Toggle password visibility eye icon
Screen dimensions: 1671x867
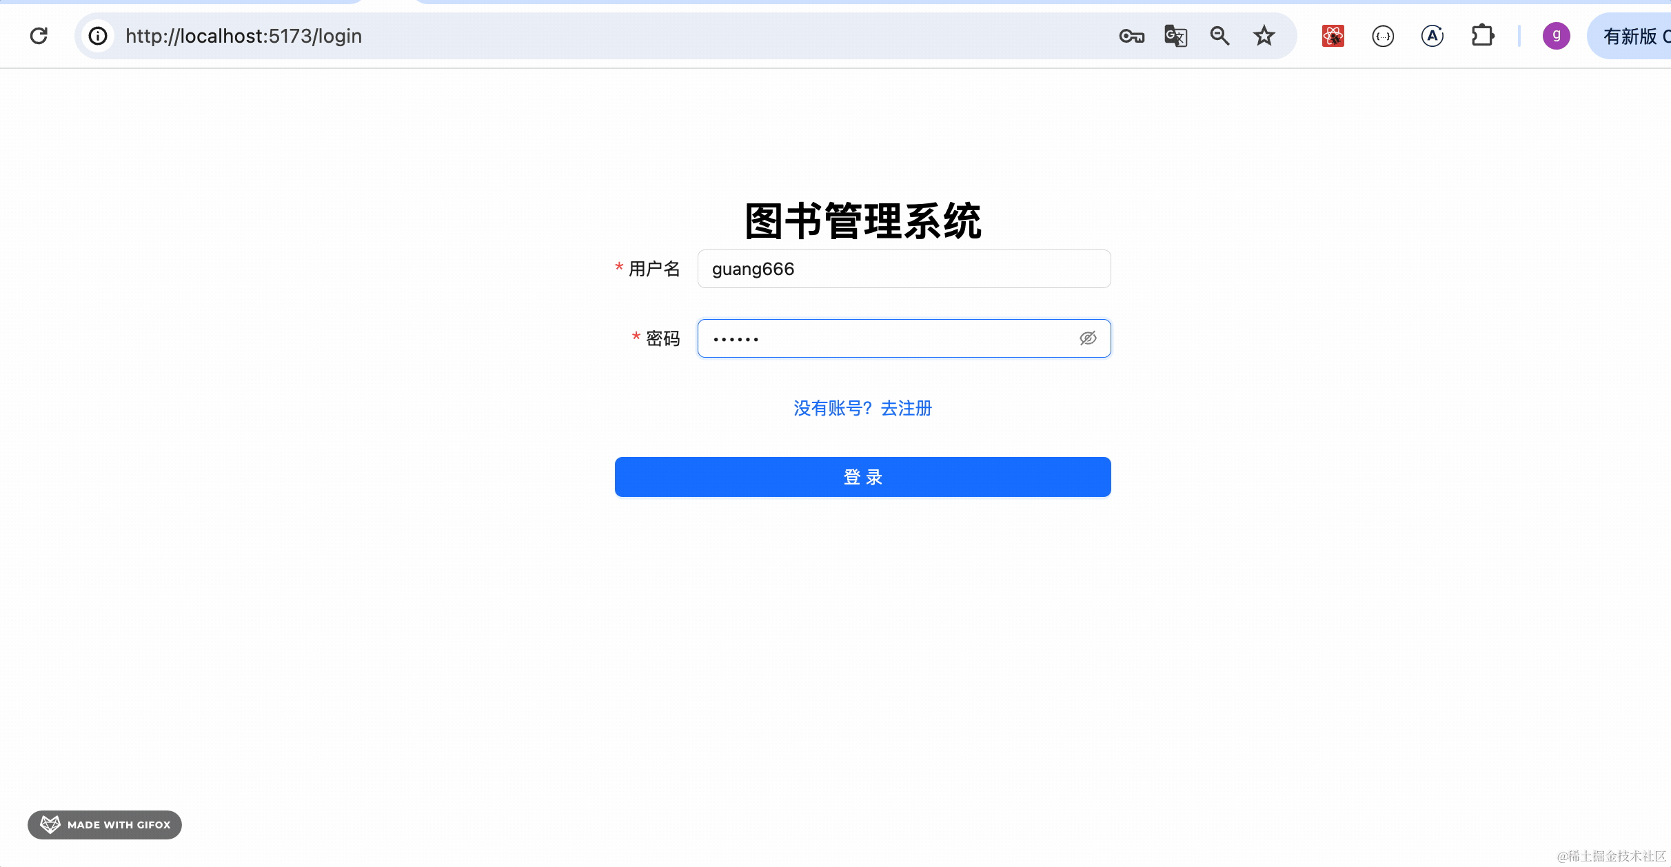pos(1088,338)
